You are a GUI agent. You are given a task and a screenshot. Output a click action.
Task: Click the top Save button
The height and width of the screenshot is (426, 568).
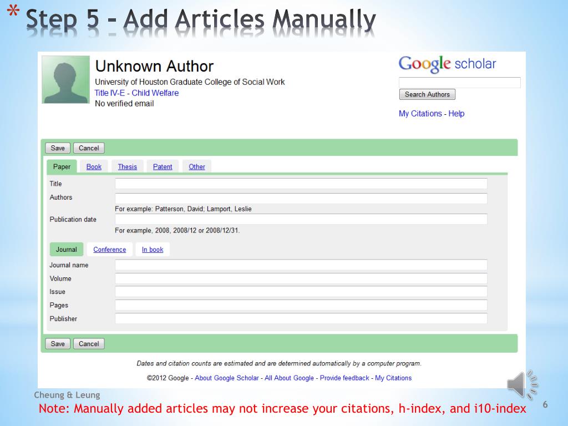58,148
